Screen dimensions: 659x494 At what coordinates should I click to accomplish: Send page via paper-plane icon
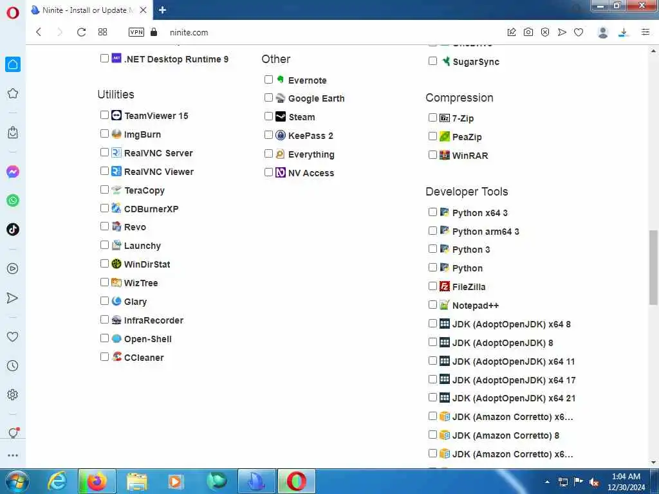point(562,32)
